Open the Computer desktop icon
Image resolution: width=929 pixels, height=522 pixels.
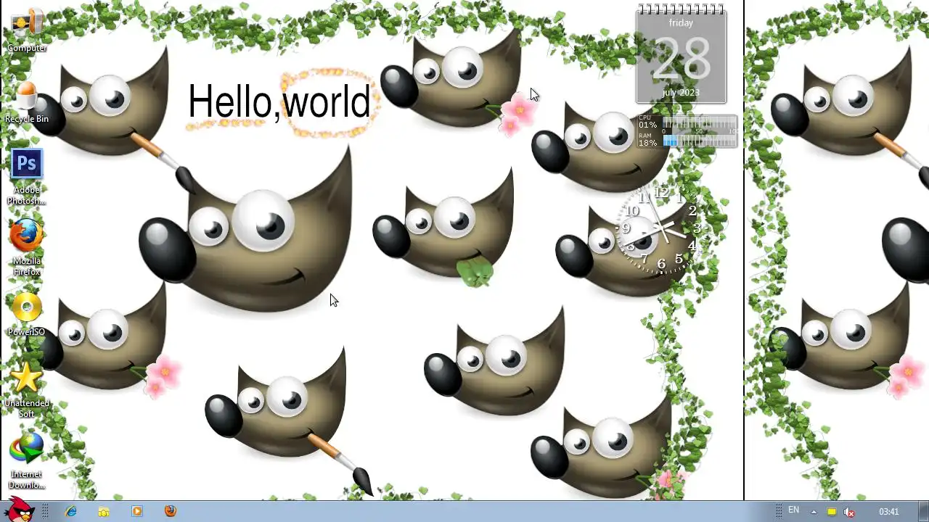[27, 30]
